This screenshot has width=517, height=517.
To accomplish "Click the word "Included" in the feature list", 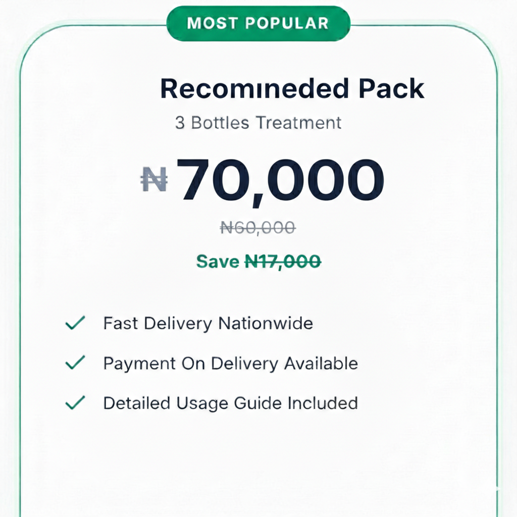I will (323, 403).
